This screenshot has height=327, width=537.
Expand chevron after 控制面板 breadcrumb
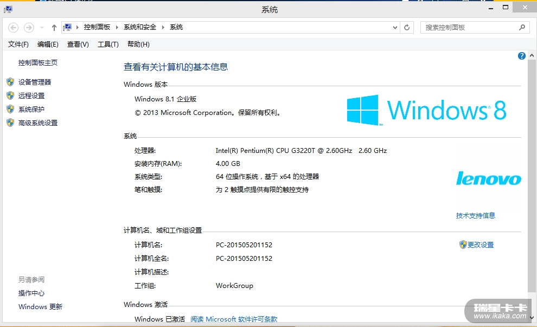[117, 28]
